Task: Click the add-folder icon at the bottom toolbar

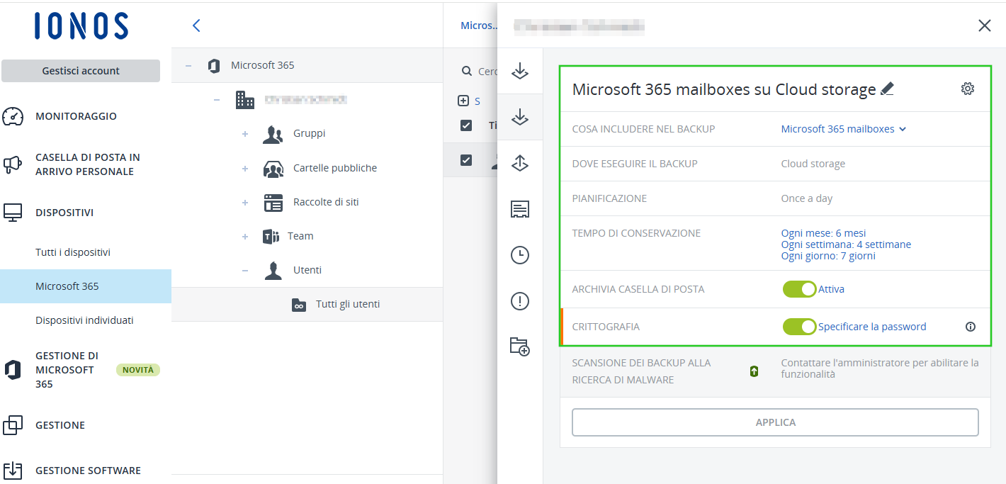Action: (x=521, y=347)
